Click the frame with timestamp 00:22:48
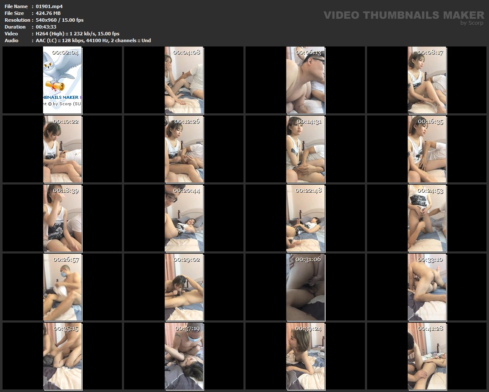Viewport: 489px width, 392px height. click(305, 218)
